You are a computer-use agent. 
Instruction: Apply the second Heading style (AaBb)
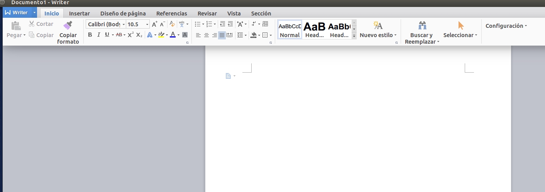click(339, 30)
